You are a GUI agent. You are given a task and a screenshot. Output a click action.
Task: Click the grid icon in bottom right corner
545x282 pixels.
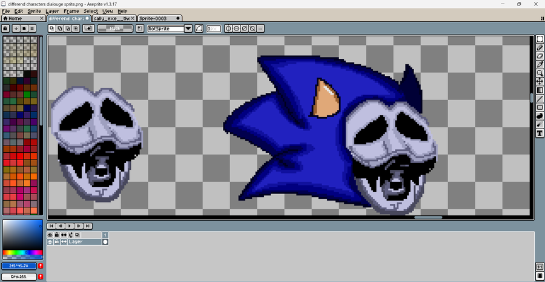click(540, 276)
